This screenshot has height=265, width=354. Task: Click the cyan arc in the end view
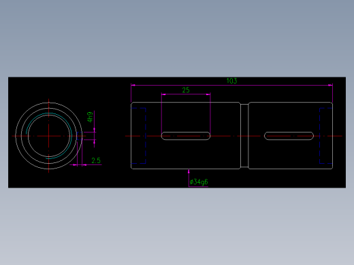click(49, 136)
